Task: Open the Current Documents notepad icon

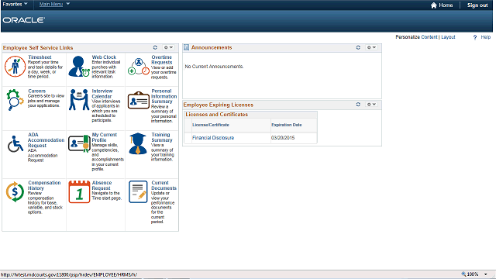Action: tap(138, 191)
